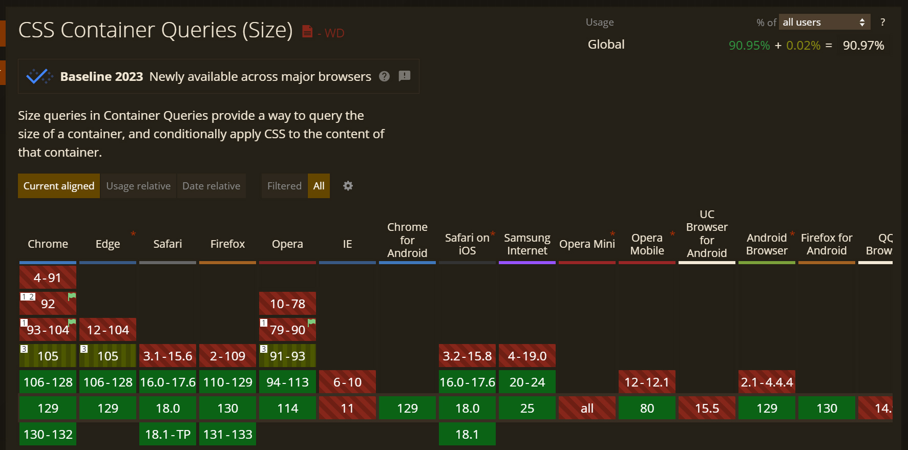Screen dimensions: 908x450
Task: Open the settings gear icon
Action: 348,186
